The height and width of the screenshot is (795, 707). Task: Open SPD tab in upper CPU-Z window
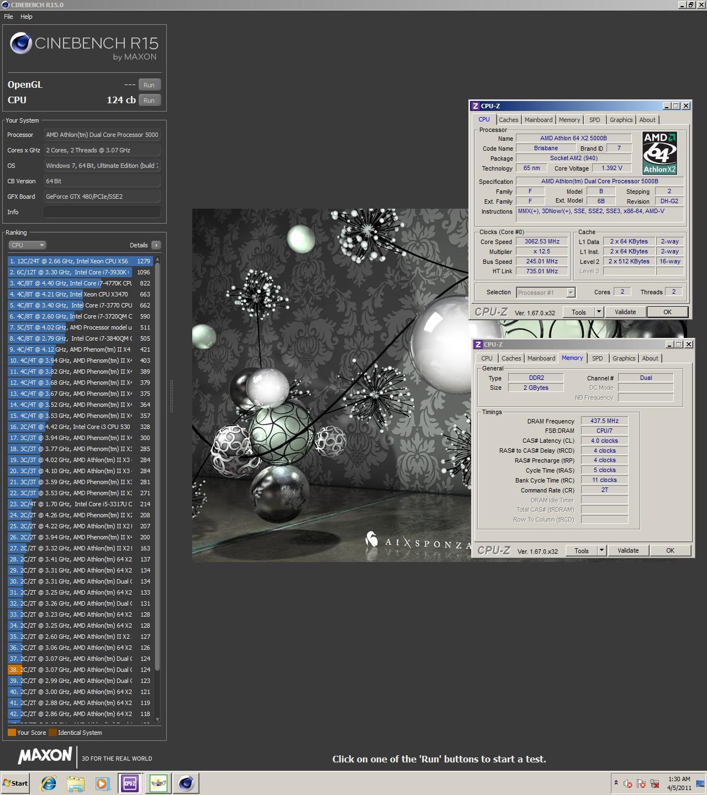[594, 120]
